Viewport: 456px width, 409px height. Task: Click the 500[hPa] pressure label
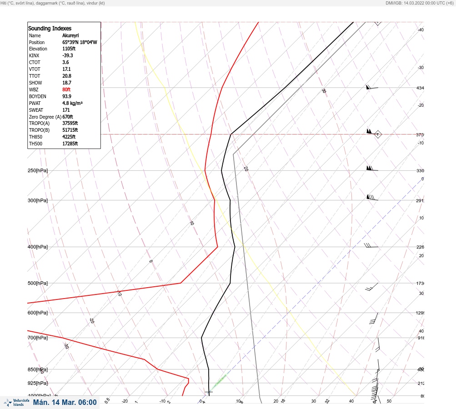coord(38,283)
